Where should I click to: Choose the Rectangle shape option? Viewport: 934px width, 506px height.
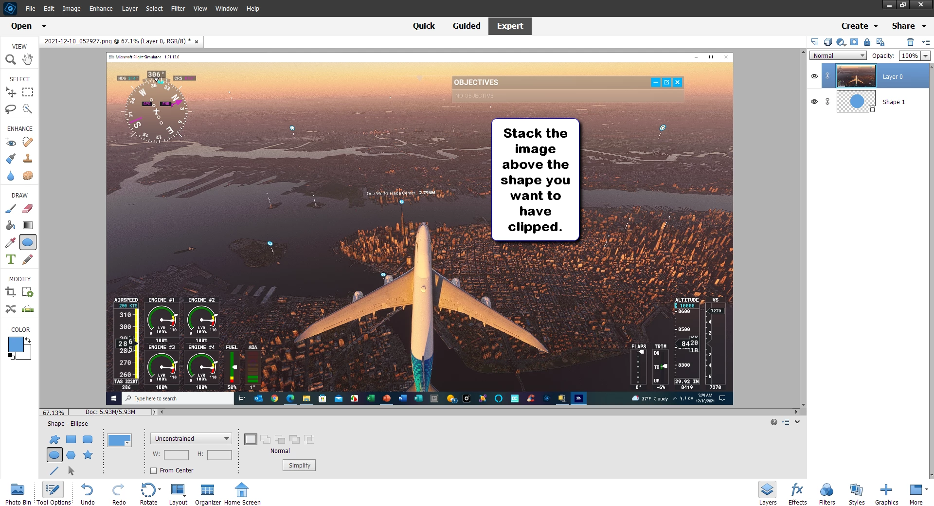71,439
